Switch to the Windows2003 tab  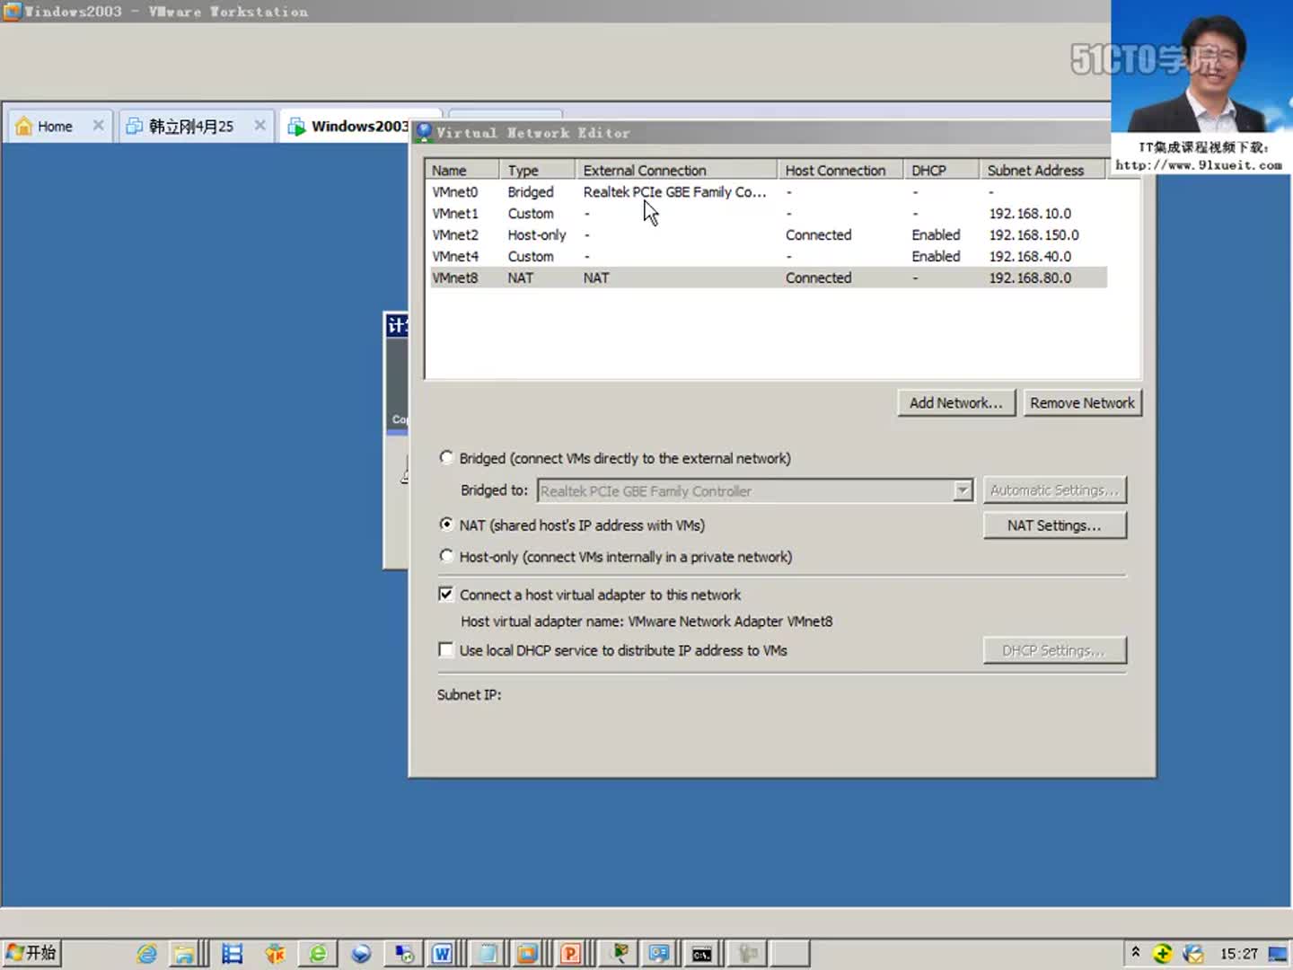(359, 127)
